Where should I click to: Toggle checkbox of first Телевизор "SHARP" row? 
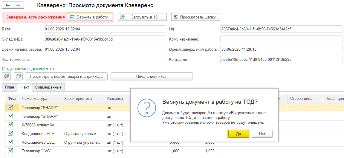click(x=10, y=107)
